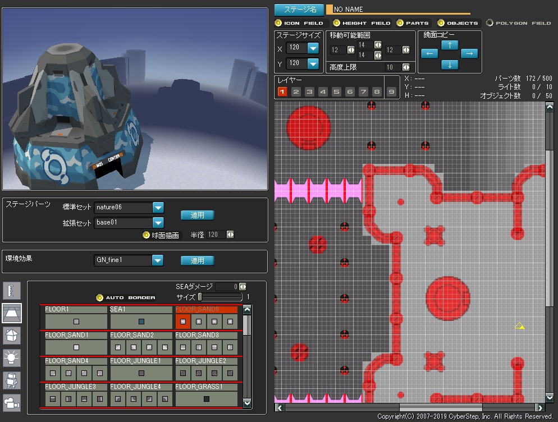Image resolution: width=558 pixels, height=422 pixels.
Task: Open the GN_fine1 environment effect dropdown
Action: [158, 260]
